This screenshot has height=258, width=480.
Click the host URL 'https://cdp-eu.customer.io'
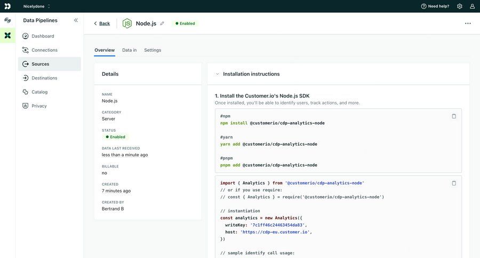pyautogui.click(x=275, y=232)
